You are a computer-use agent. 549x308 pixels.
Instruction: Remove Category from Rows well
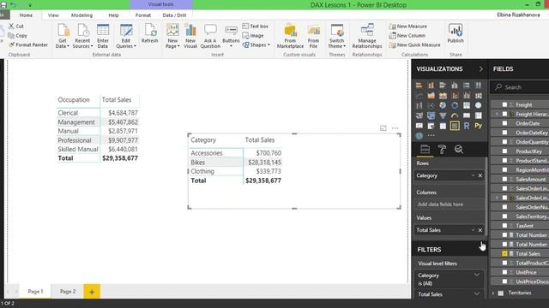tap(480, 175)
